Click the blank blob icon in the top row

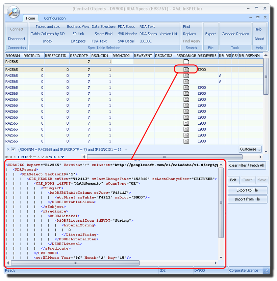[186, 62]
